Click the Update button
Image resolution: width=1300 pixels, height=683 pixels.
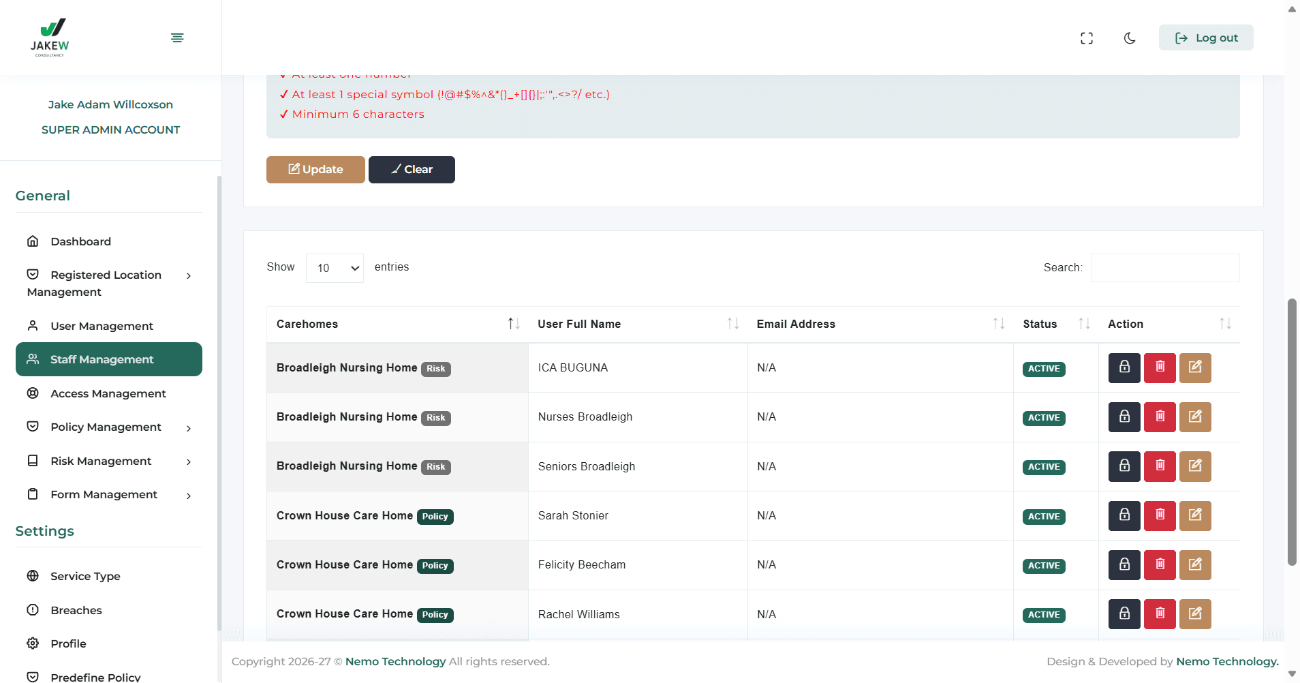tap(315, 170)
